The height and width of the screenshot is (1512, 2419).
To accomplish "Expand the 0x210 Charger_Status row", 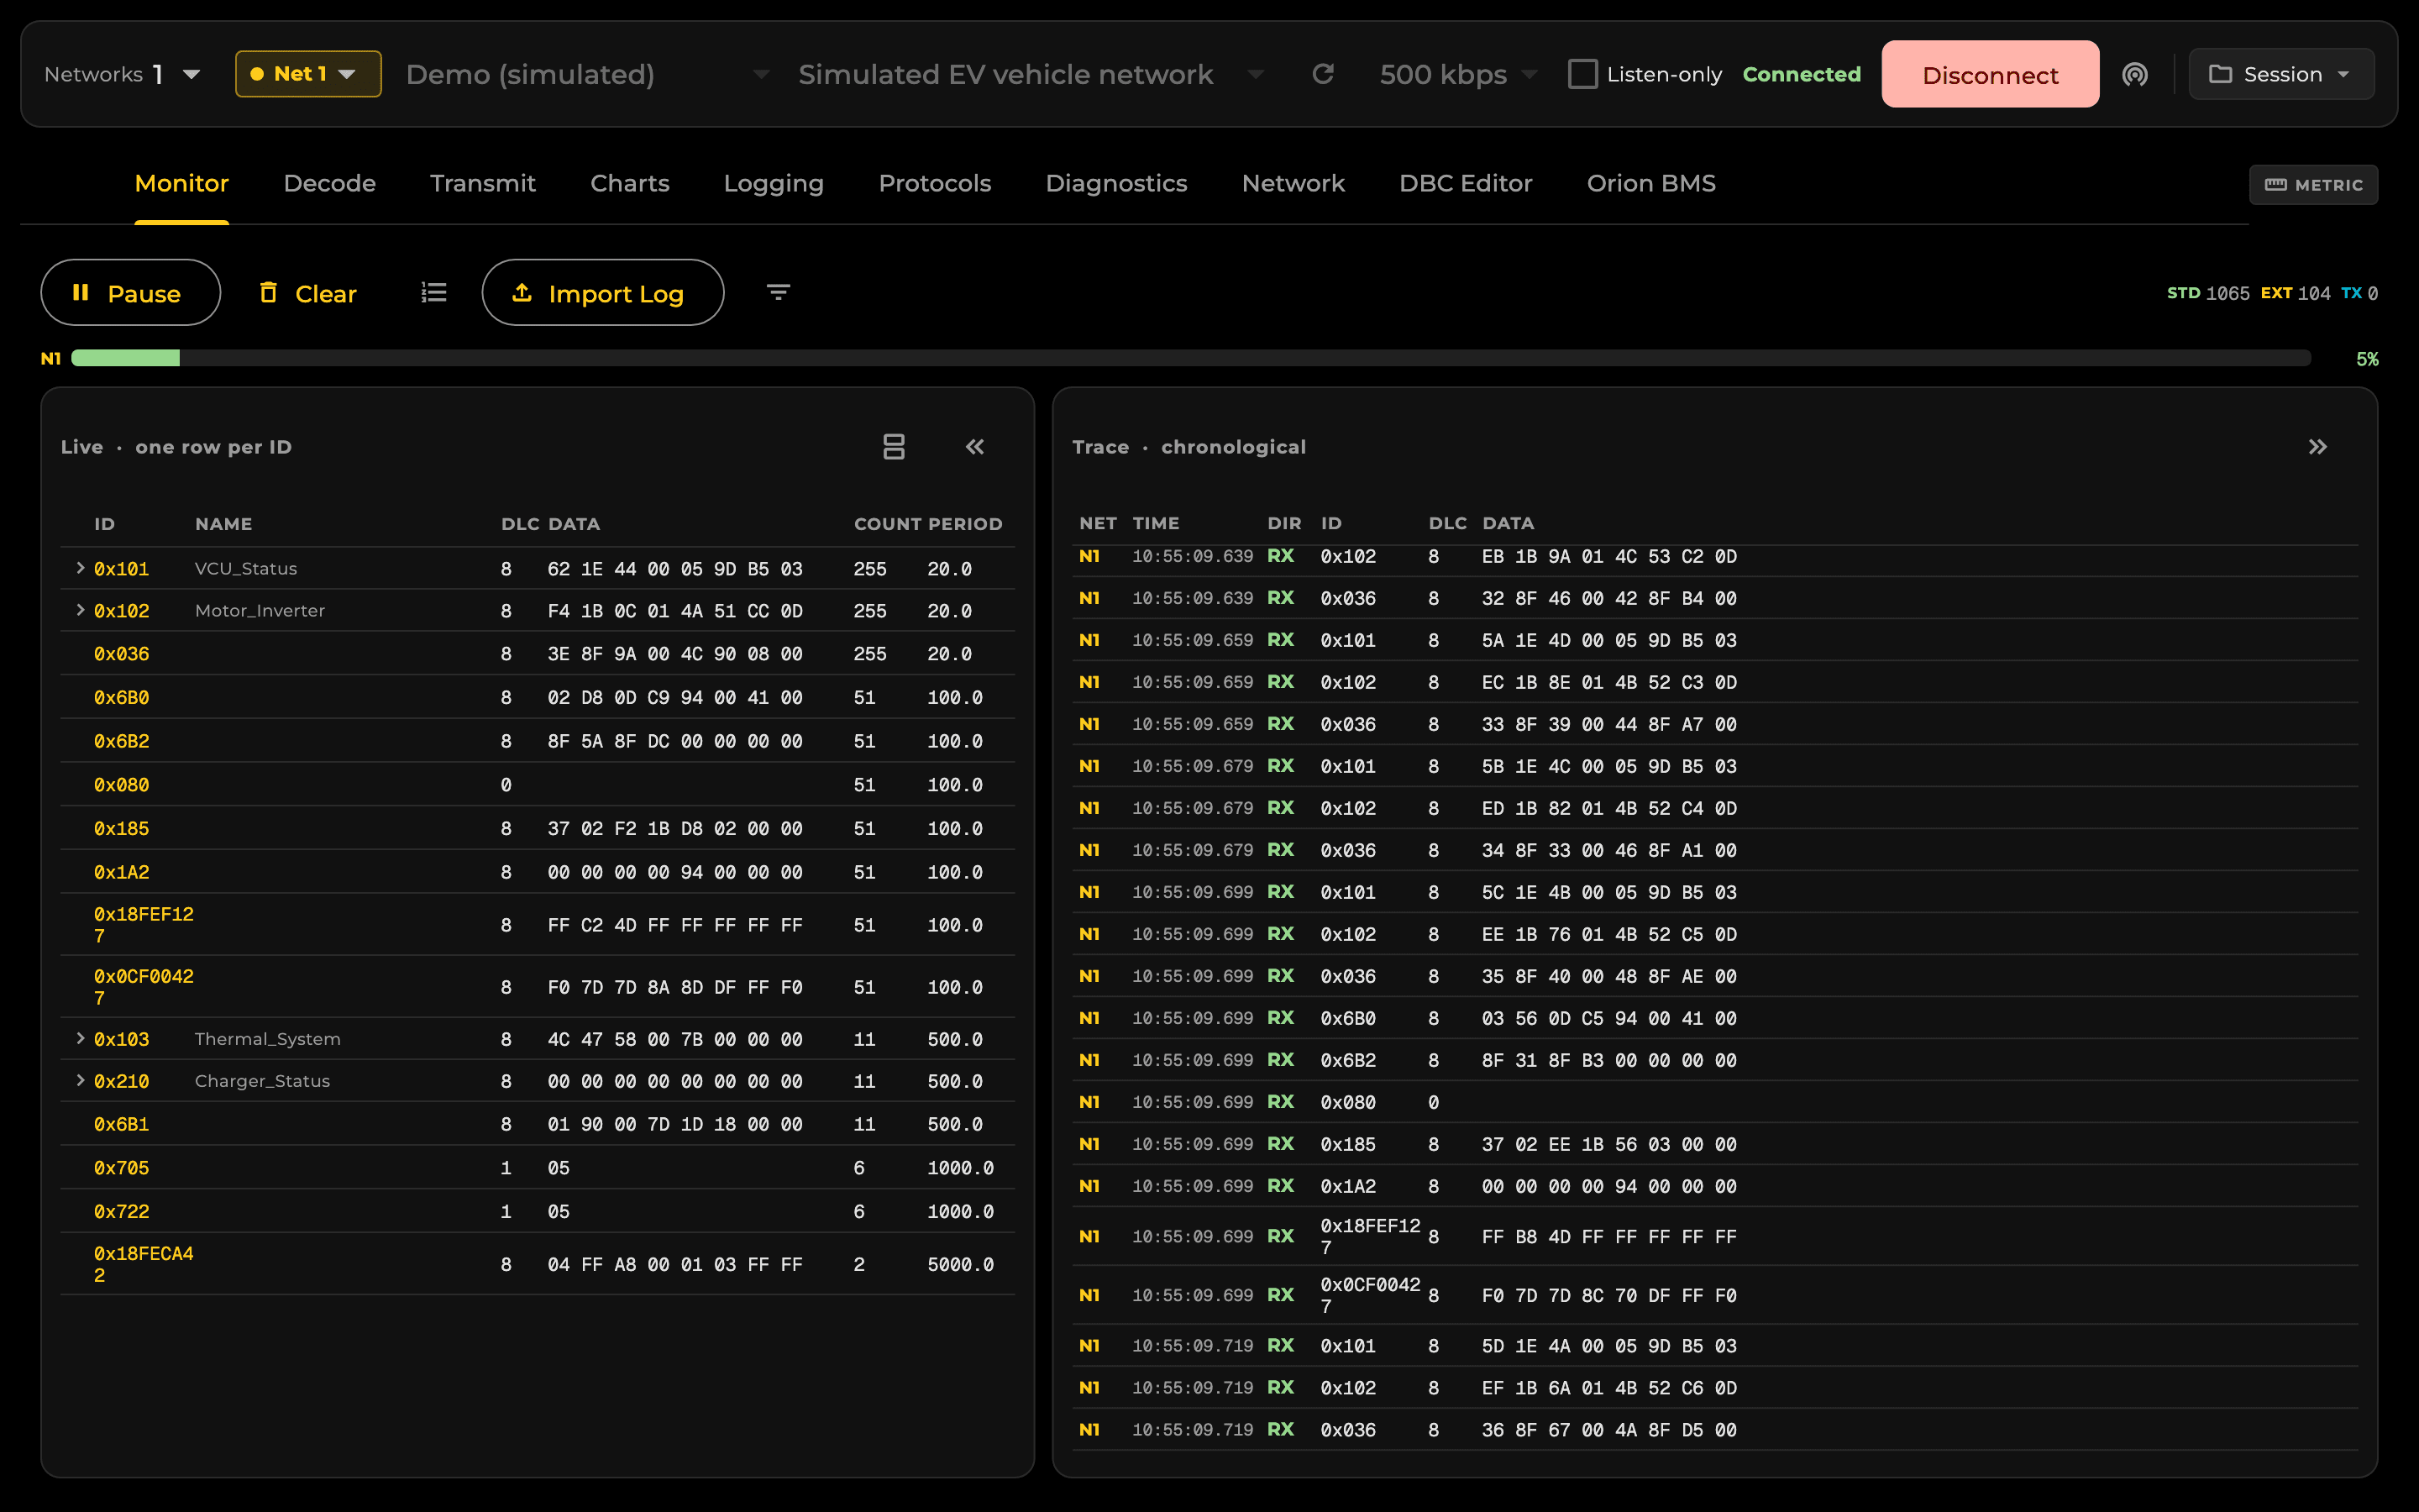I will (80, 1081).
